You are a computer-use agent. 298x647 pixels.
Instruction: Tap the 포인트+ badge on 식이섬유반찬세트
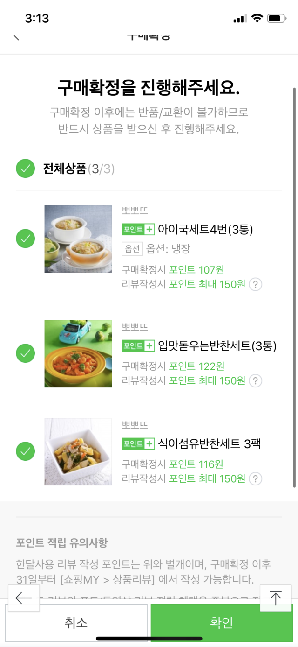[x=138, y=443]
